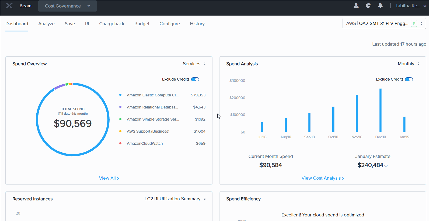Open the Monthly period dropdown
This screenshot has height=221, width=429.
[x=409, y=64]
